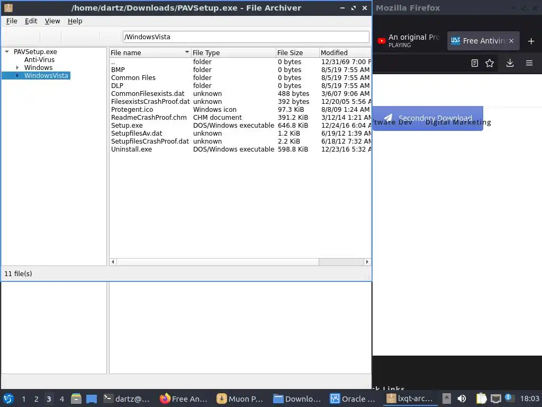Open the File menu

[12, 21]
